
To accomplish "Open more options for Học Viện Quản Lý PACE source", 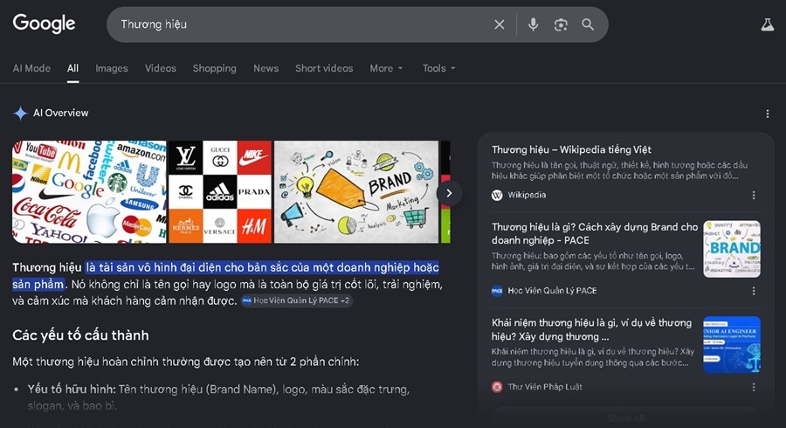I will coord(754,291).
